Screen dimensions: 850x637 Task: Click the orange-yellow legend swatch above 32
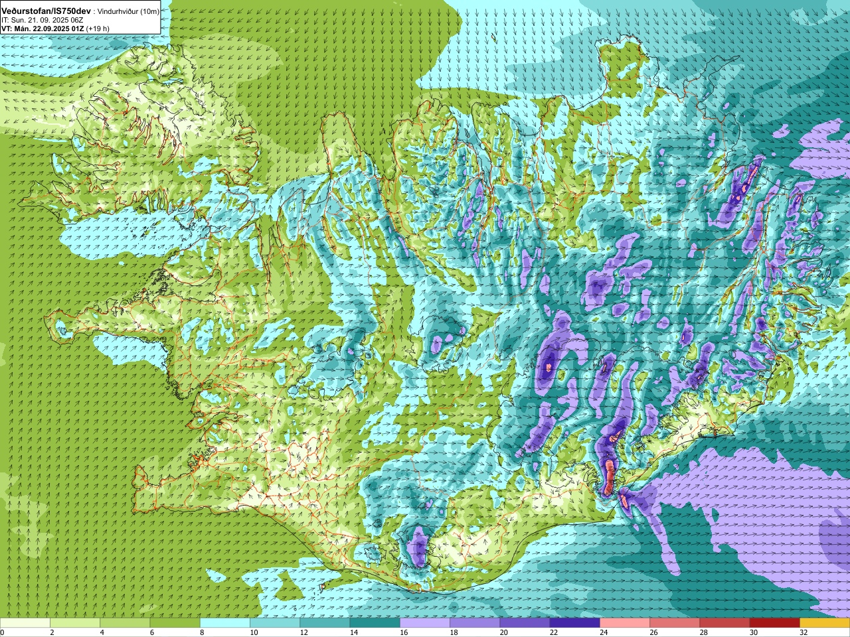pos(824,622)
